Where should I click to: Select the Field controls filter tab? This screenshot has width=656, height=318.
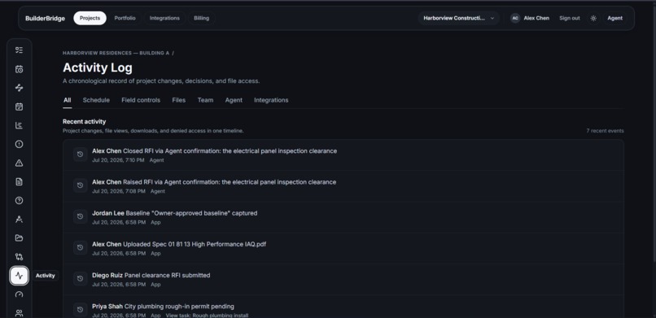tap(141, 100)
